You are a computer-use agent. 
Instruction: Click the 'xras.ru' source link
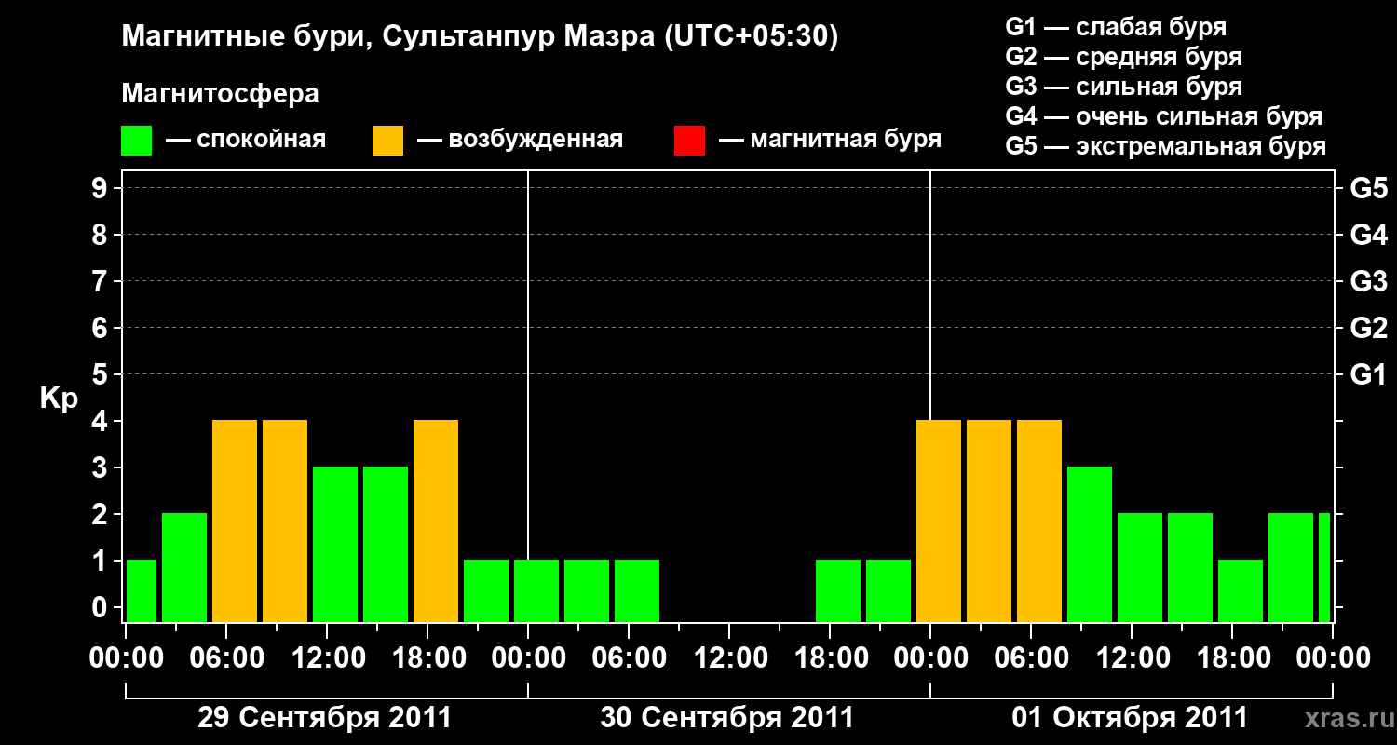click(1348, 718)
